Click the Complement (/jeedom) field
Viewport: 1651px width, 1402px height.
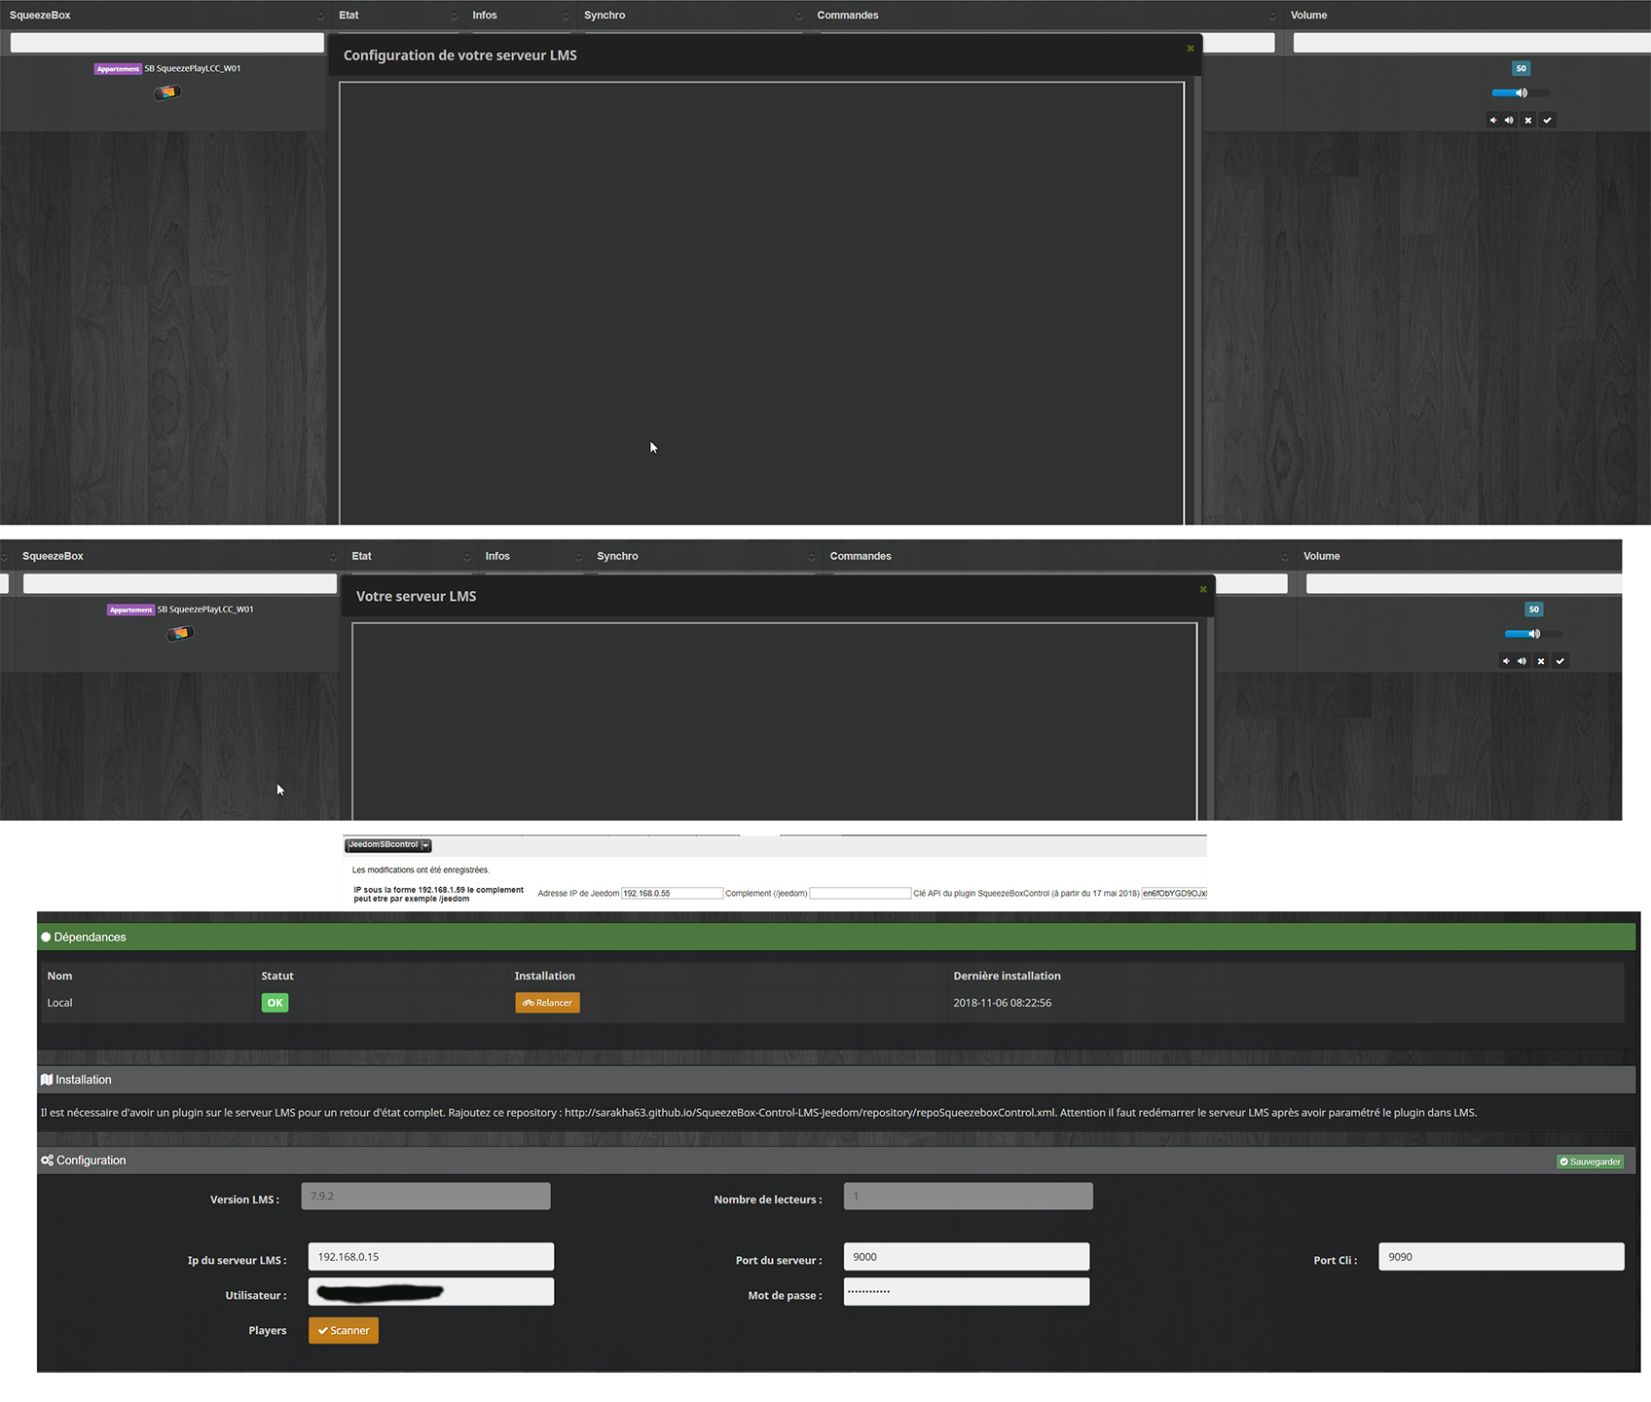pos(860,894)
